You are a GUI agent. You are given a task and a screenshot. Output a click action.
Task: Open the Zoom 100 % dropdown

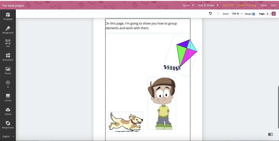(x=236, y=14)
